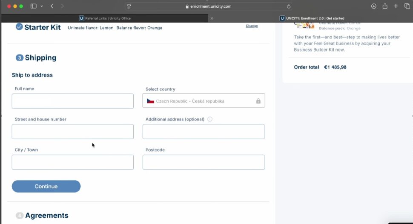The height and width of the screenshot is (224, 413).
Task: Open a new tab with plus icon
Action: (x=396, y=6)
